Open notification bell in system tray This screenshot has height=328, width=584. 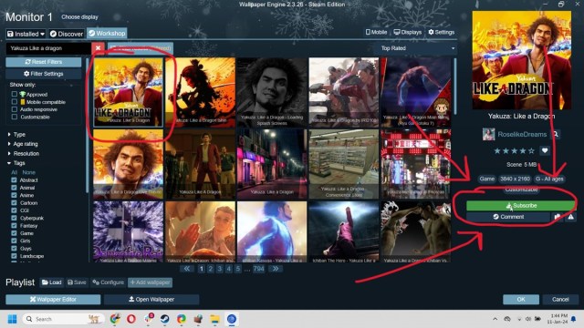coord(574,319)
